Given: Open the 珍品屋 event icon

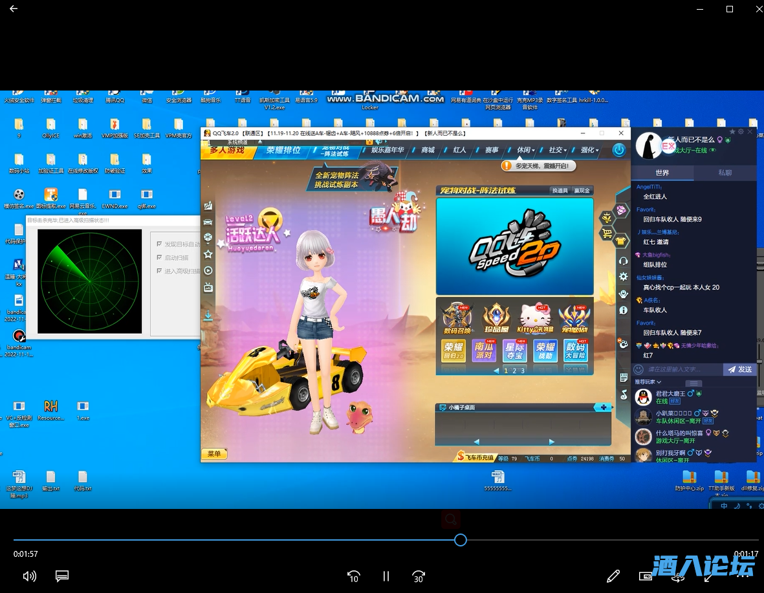Looking at the screenshot, I should [496, 318].
